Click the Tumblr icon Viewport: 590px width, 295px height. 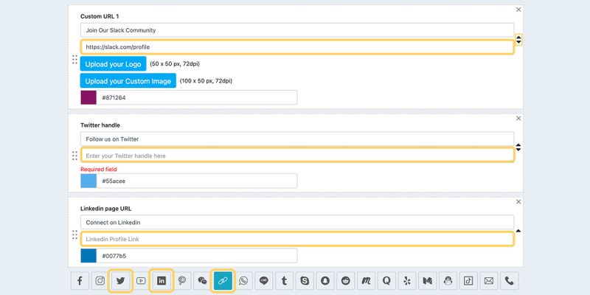(x=284, y=280)
